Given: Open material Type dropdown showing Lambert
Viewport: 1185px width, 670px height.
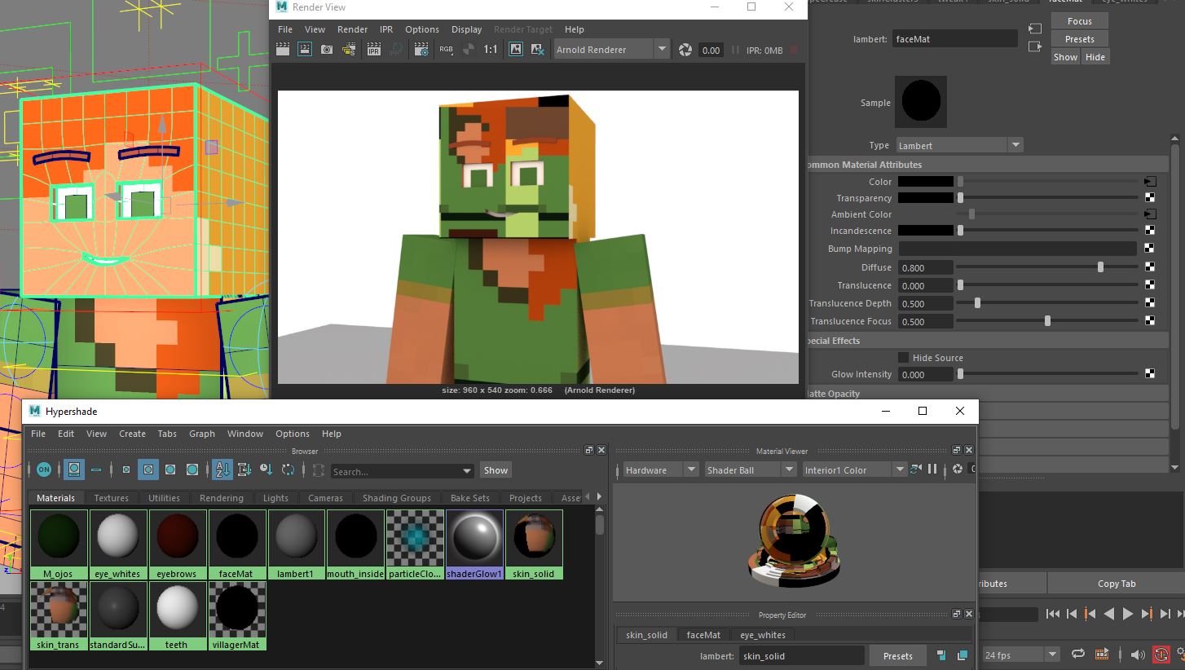Looking at the screenshot, I should click(x=959, y=145).
